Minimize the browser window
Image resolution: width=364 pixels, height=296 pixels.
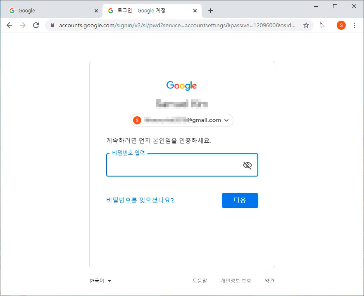[x=316, y=6]
